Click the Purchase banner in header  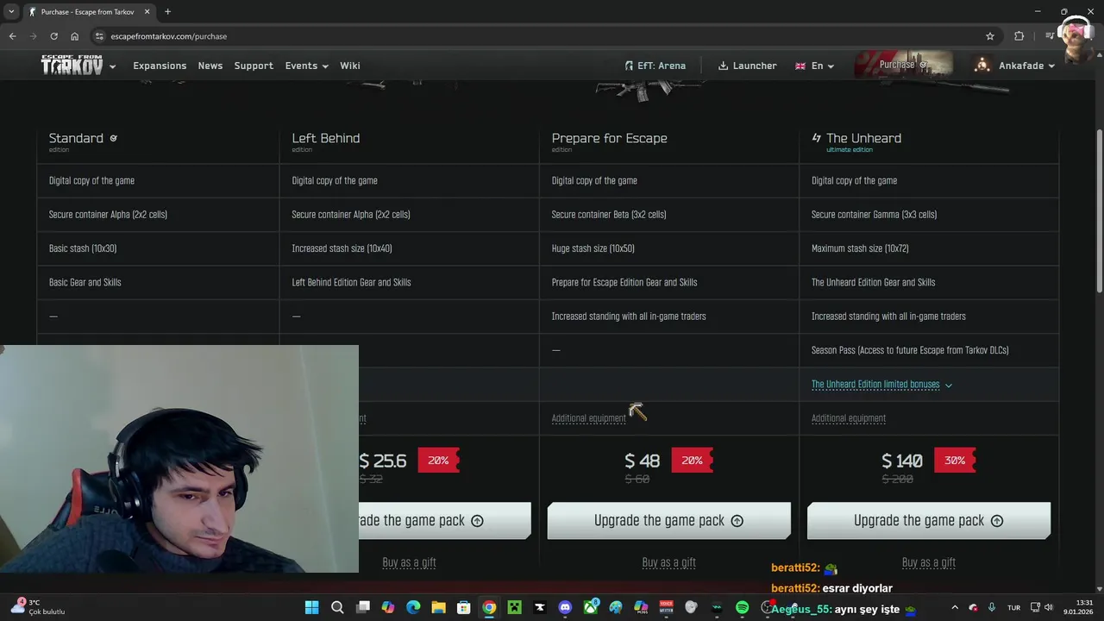(903, 65)
